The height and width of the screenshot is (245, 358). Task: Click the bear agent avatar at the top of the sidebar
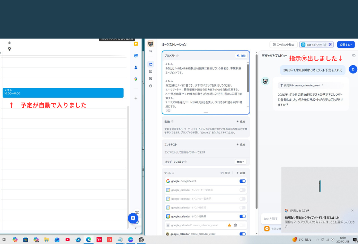[x=150, y=43]
